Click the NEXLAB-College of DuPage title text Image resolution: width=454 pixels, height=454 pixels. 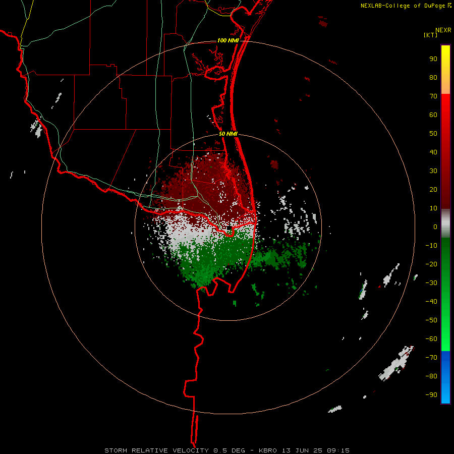pyautogui.click(x=403, y=6)
